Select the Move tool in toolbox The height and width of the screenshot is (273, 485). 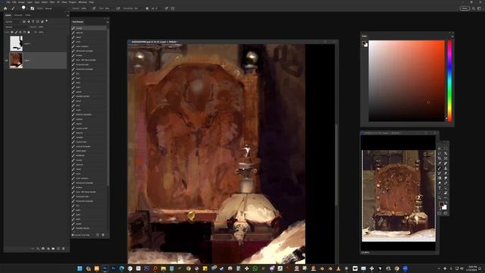click(x=440, y=149)
